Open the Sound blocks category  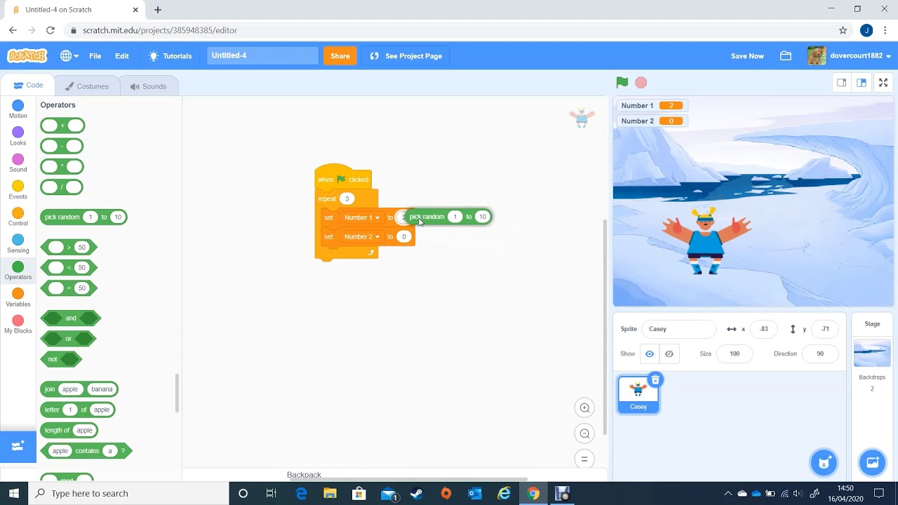(x=18, y=163)
